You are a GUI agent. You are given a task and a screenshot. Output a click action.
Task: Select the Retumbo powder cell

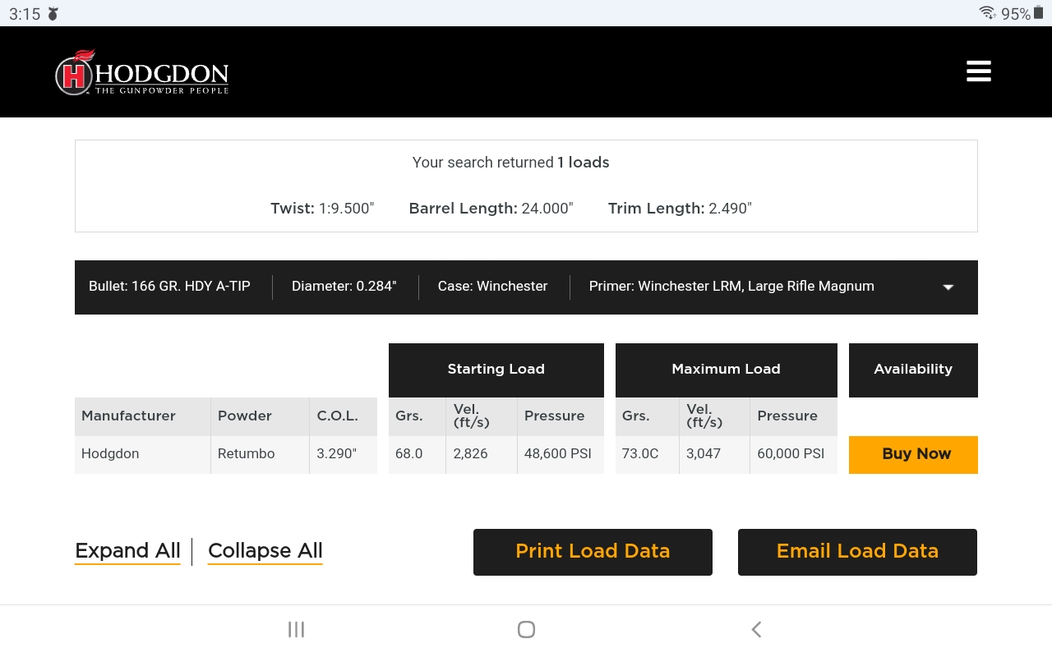261,454
